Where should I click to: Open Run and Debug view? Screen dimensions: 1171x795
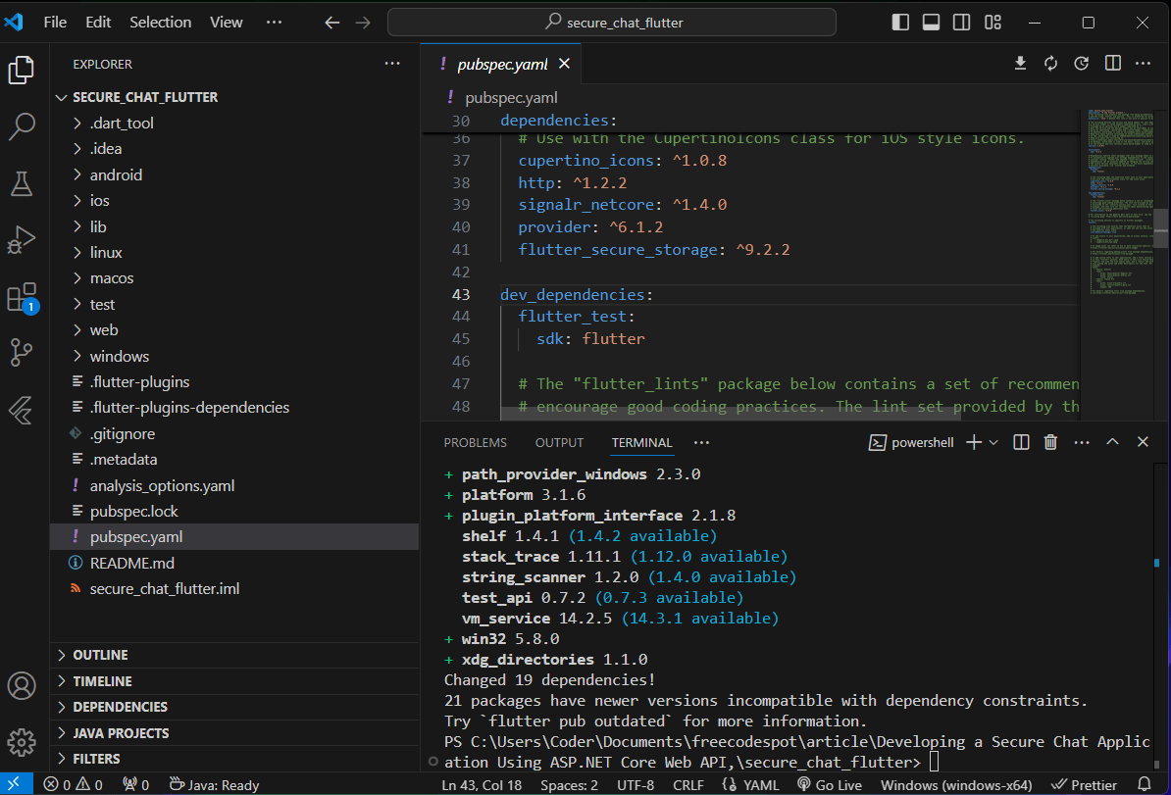click(x=22, y=239)
